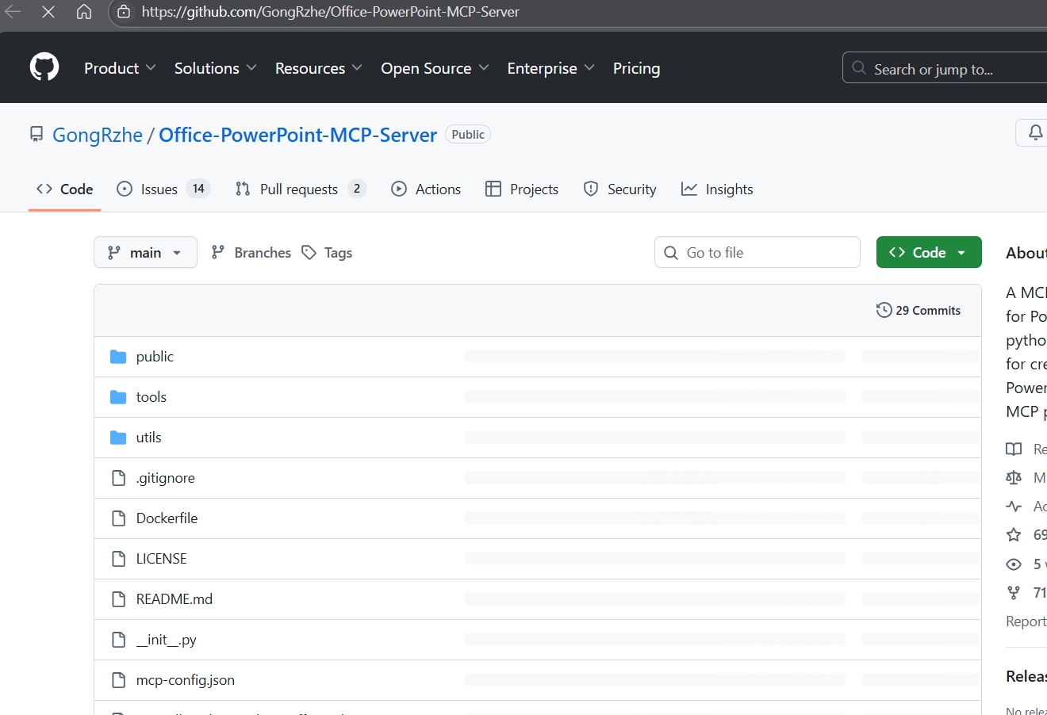Open the README.md file
The width and height of the screenshot is (1047, 715).
pyautogui.click(x=174, y=599)
